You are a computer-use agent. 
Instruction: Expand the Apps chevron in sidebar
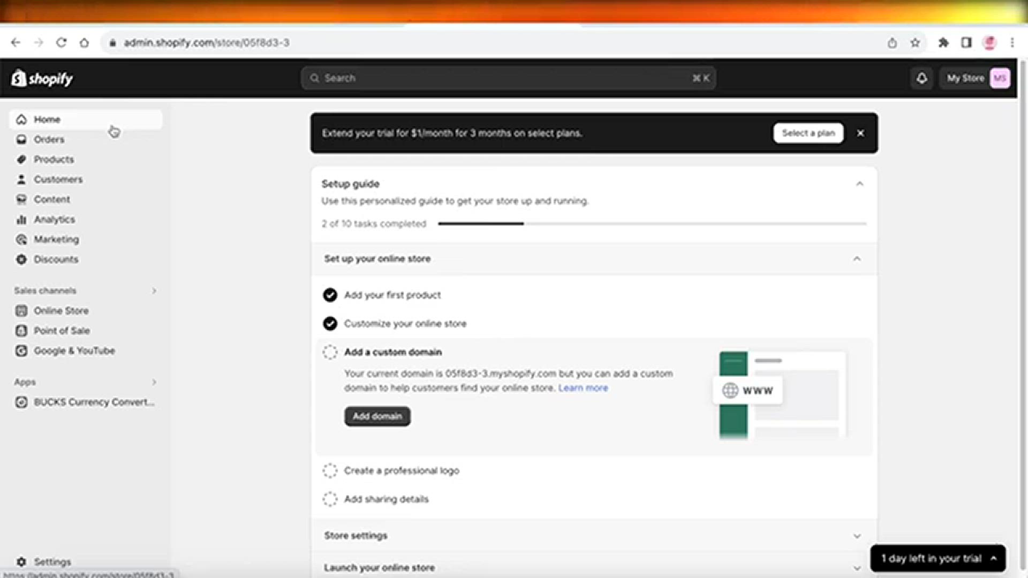[154, 382]
